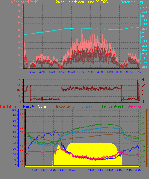Click the 270 degree axis label
149x179 pixels.
pyautogui.click(x=19, y=85)
